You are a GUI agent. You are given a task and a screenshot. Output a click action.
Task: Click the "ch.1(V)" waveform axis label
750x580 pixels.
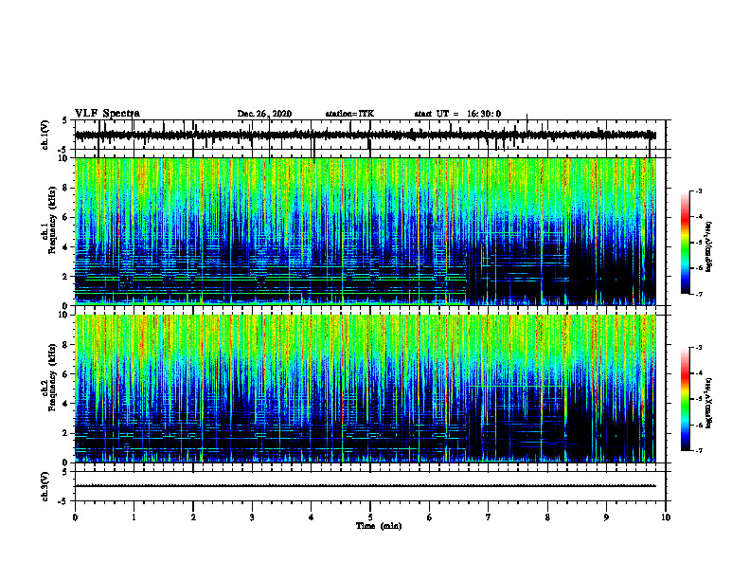(x=45, y=136)
